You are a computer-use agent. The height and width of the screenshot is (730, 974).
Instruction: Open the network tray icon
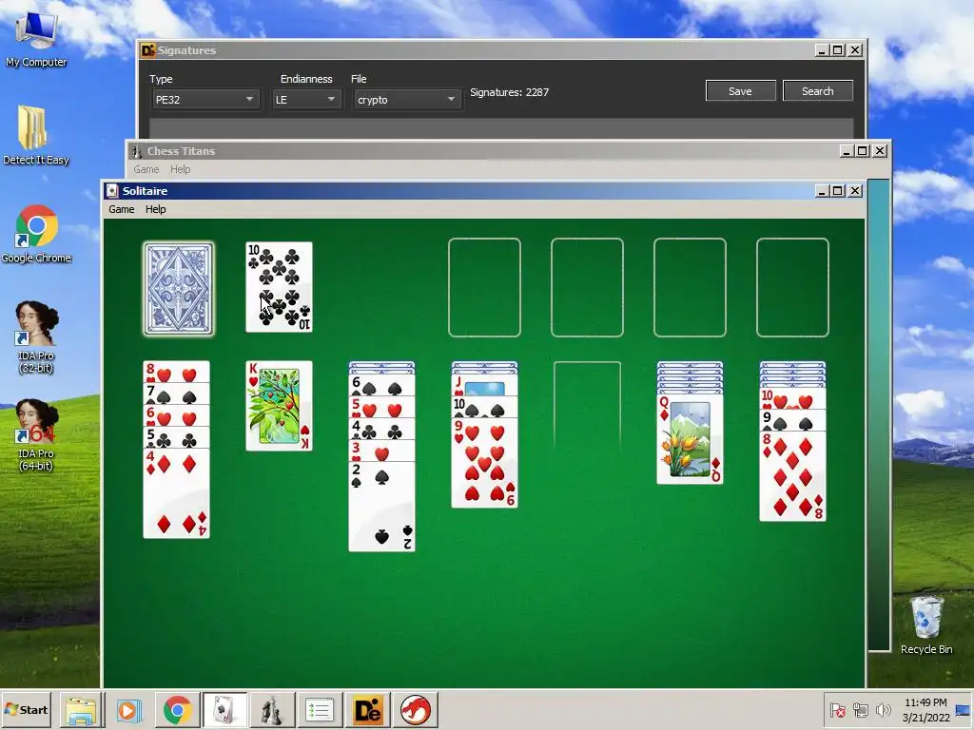coord(860,709)
